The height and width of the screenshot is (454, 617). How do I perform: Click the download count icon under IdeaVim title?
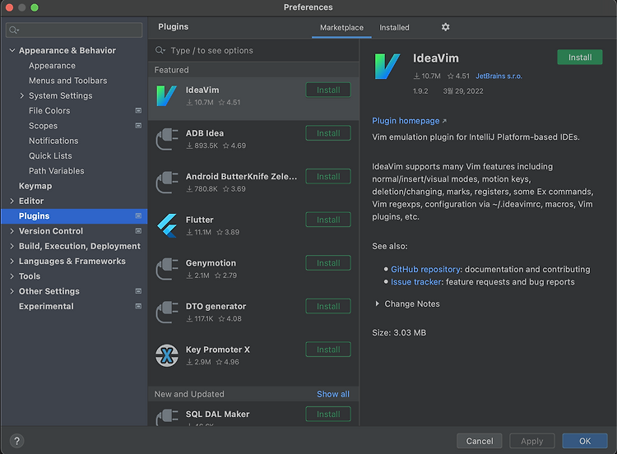416,76
